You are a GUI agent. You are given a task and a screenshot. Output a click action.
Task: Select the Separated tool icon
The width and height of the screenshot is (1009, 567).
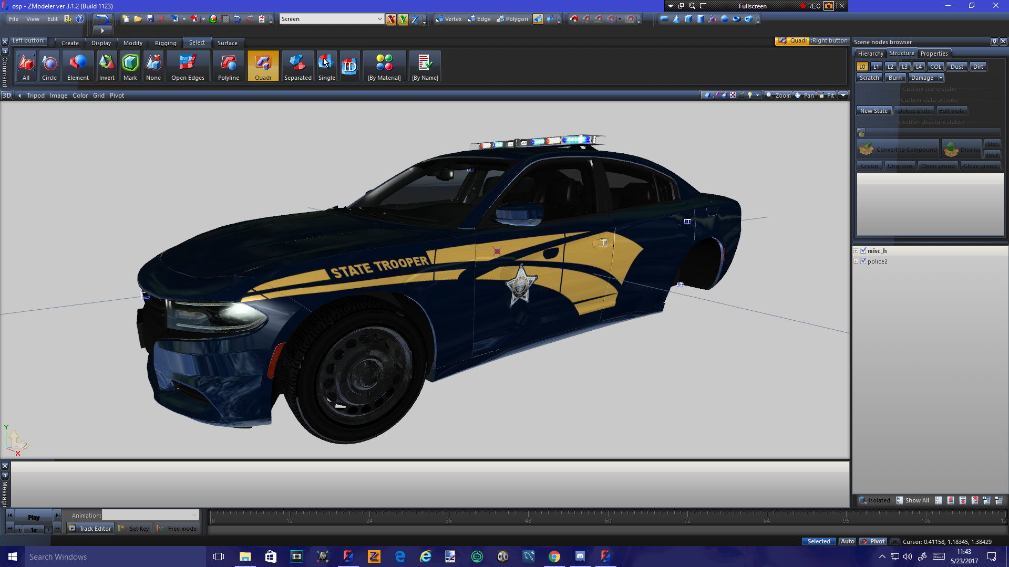(297, 66)
